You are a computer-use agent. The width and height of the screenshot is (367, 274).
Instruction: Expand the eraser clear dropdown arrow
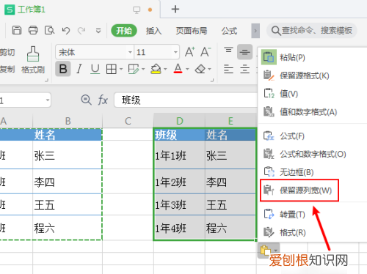click(210, 70)
